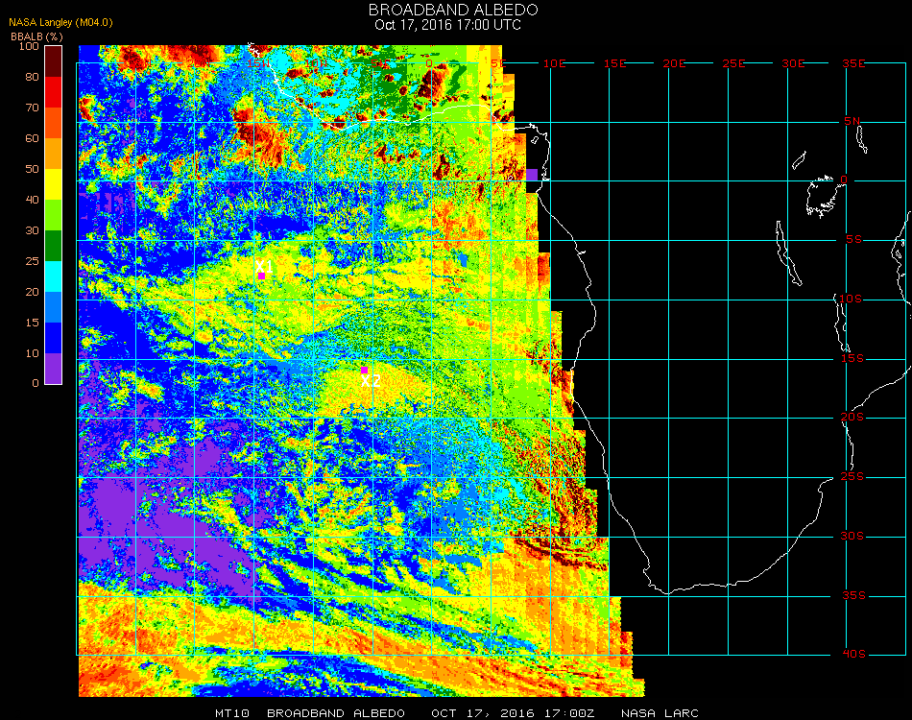This screenshot has width=912, height=720.
Task: Select the bright red 70-80 color bar segment
Action: (x=53, y=92)
